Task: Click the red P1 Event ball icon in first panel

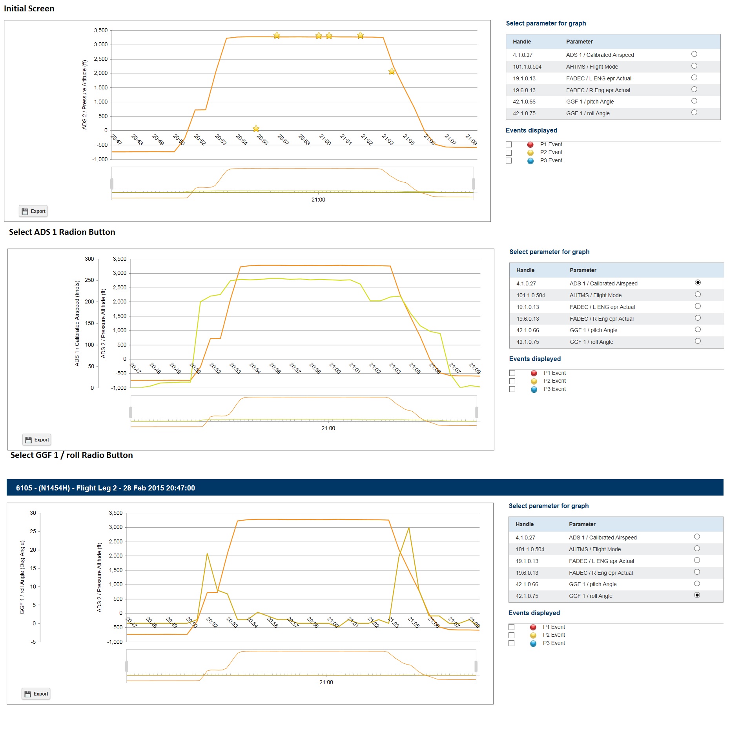Action: (530, 145)
